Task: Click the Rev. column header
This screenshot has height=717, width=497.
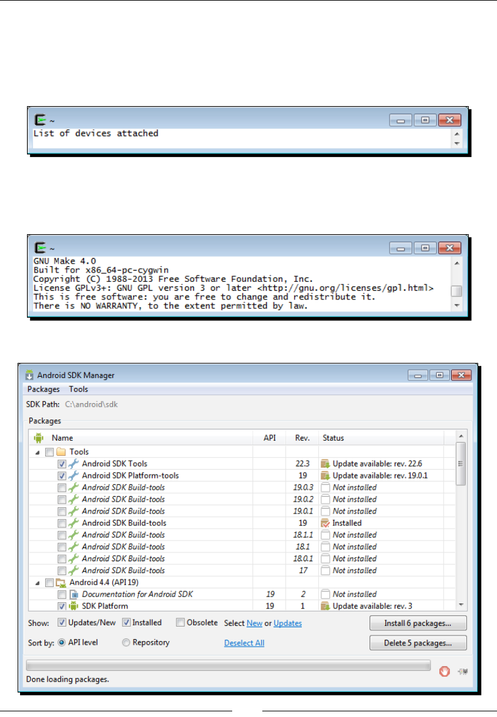Action: 302,438
